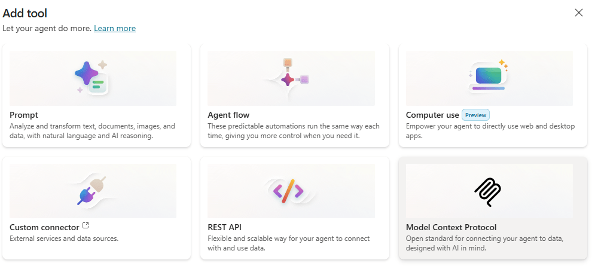Select the Computer use title
Image resolution: width=598 pixels, height=272 pixels.
(432, 115)
